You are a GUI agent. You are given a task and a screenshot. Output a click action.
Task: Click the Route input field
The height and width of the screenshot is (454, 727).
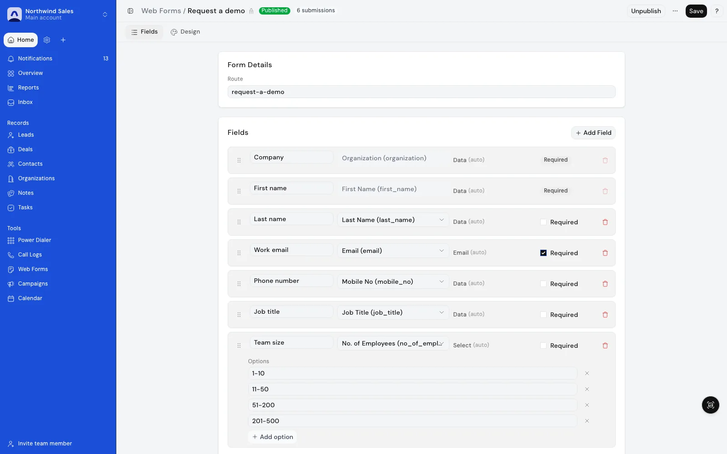pyautogui.click(x=421, y=92)
